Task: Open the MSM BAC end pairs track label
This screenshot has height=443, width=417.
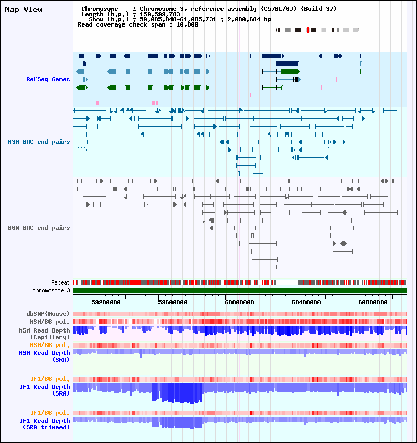Action: point(39,142)
